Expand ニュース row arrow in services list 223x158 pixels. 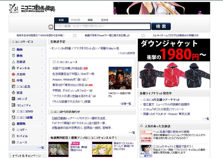[42, 142]
